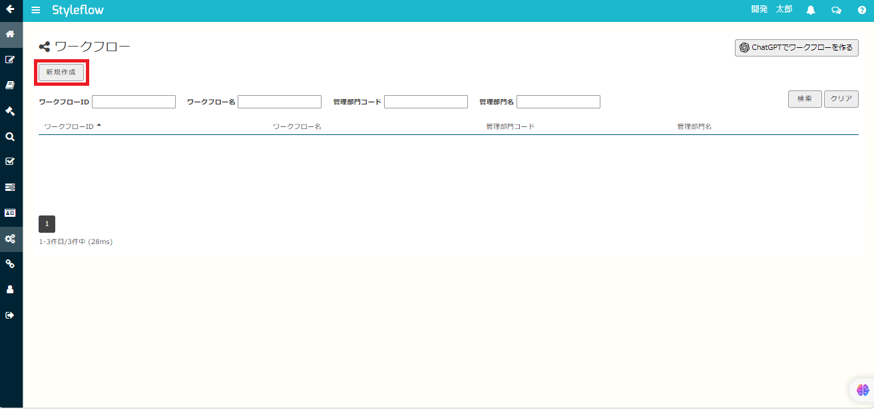Image resolution: width=874 pixels, height=409 pixels.
Task: Open the gears settings icon in sidebar
Action: (x=10, y=239)
